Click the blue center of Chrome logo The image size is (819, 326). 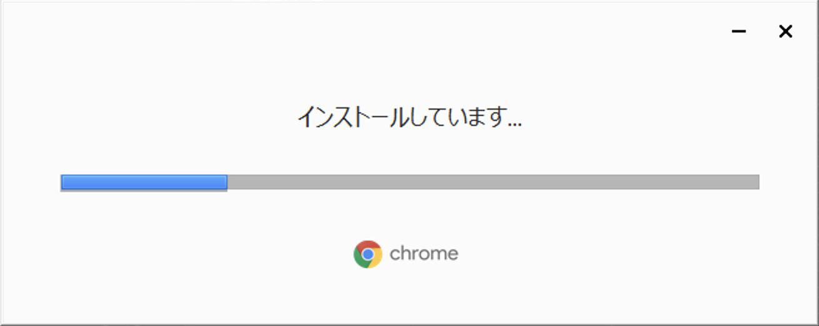pyautogui.click(x=368, y=254)
